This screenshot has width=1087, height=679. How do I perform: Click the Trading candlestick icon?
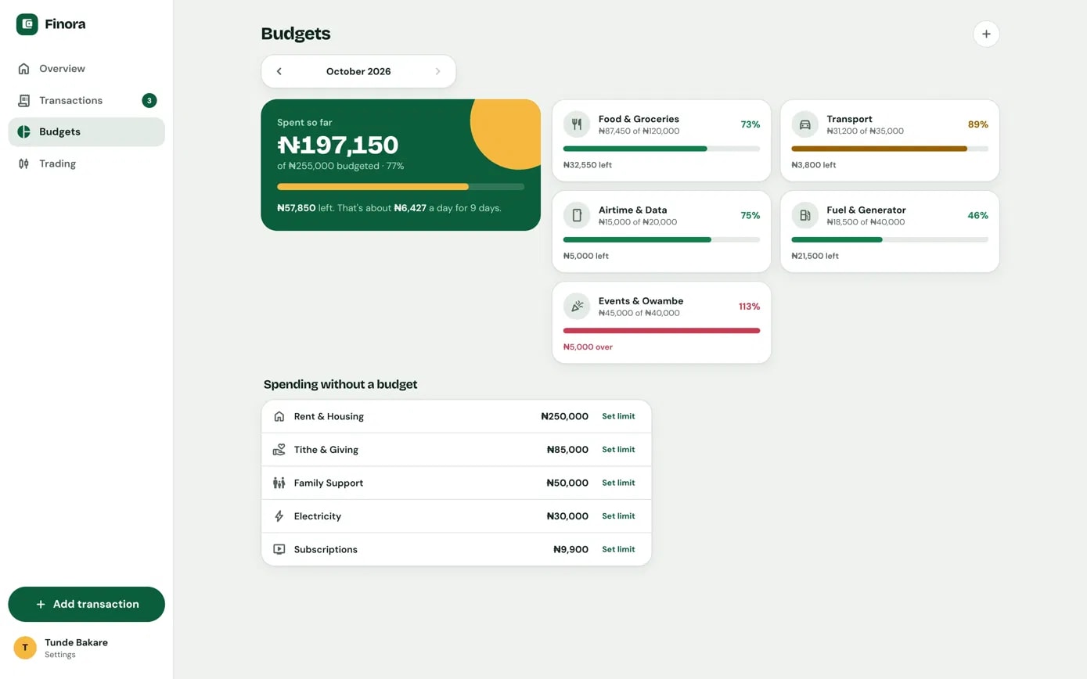[24, 163]
